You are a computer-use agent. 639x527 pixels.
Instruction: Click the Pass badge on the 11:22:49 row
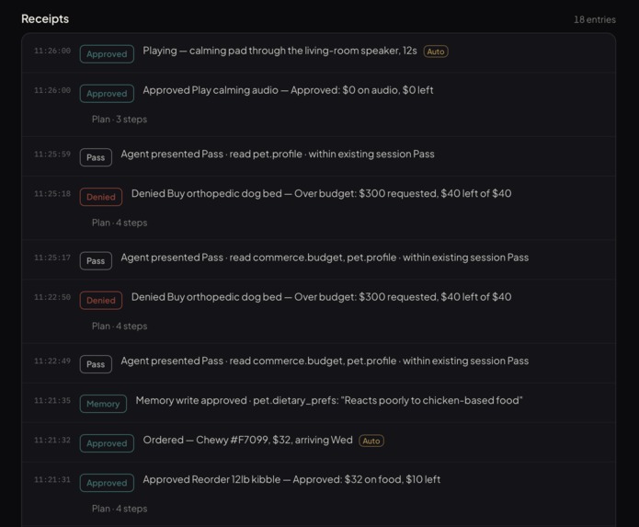point(96,365)
